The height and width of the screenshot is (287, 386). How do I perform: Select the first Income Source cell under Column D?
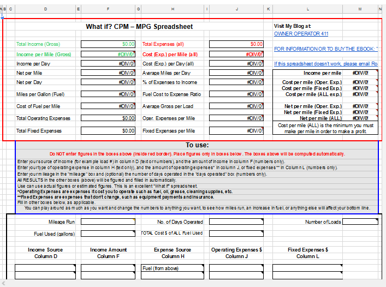(45, 268)
